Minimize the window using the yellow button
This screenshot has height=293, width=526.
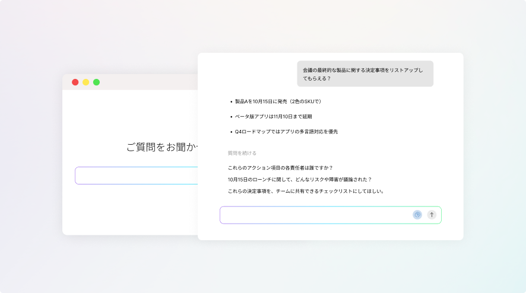86,82
